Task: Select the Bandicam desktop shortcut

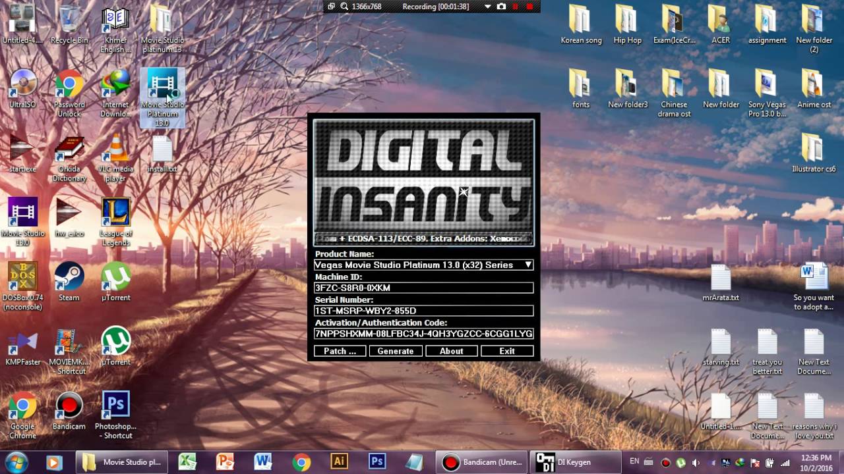Action: point(69,411)
